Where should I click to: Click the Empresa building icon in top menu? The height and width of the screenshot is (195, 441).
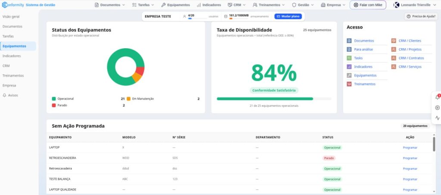pyautogui.click(x=323, y=5)
